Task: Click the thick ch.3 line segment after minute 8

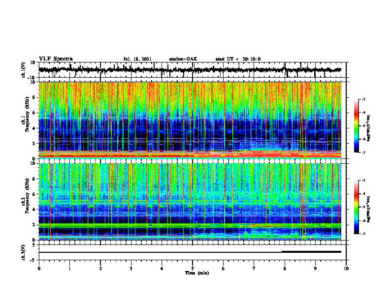Action: coord(311,252)
